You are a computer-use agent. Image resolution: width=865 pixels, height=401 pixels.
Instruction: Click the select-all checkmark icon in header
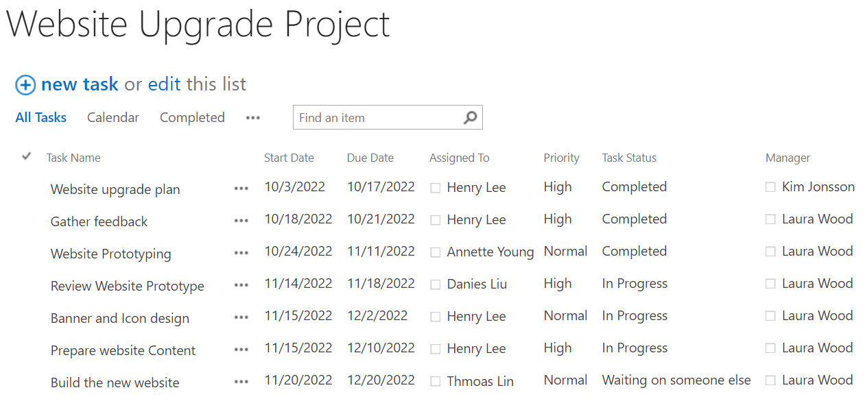[27, 156]
